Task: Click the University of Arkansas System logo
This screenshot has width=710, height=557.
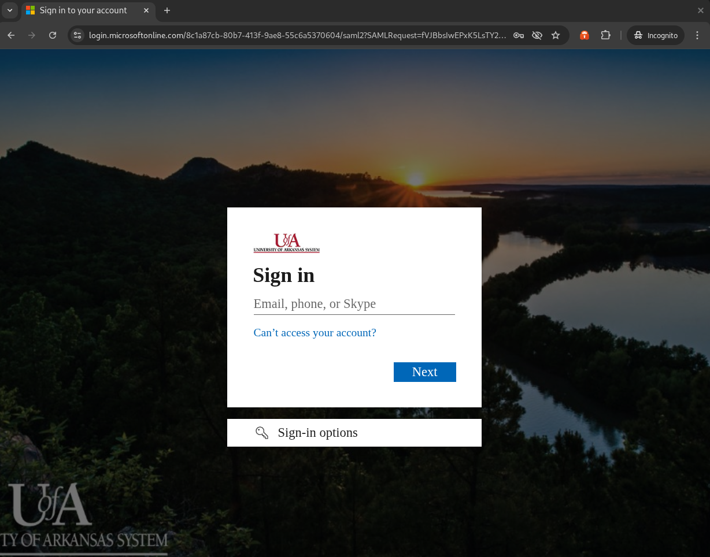Action: tap(286, 243)
